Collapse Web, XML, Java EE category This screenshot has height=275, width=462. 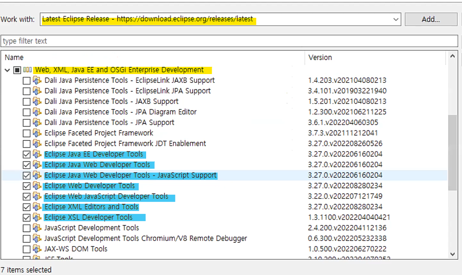[7, 70]
